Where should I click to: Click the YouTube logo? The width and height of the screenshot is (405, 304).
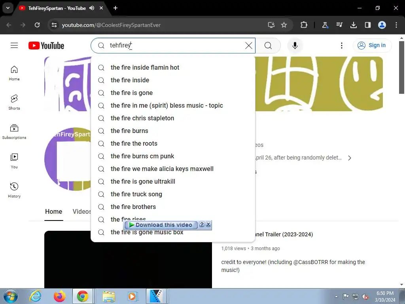(x=46, y=46)
